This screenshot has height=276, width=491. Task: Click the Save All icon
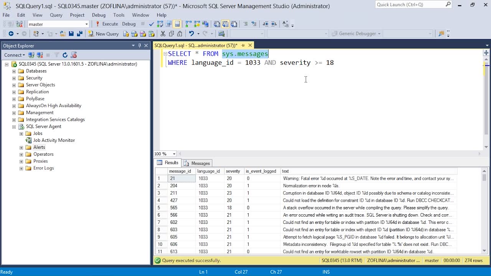80,34
